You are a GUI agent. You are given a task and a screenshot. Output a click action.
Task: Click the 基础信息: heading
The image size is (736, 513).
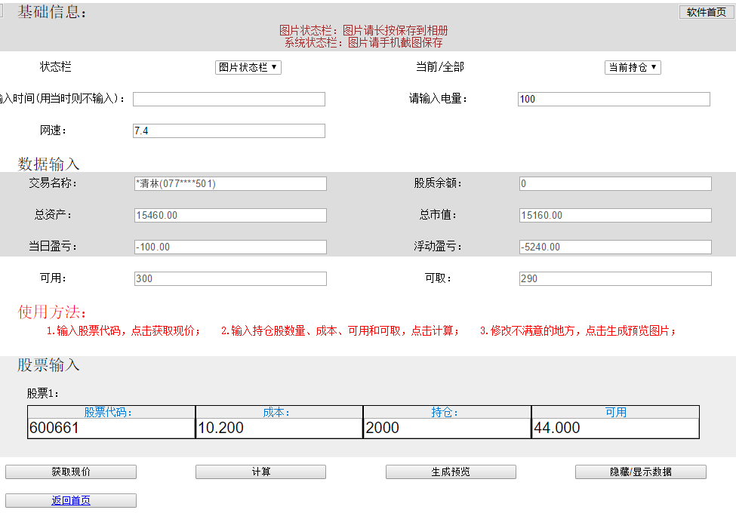tap(51, 12)
